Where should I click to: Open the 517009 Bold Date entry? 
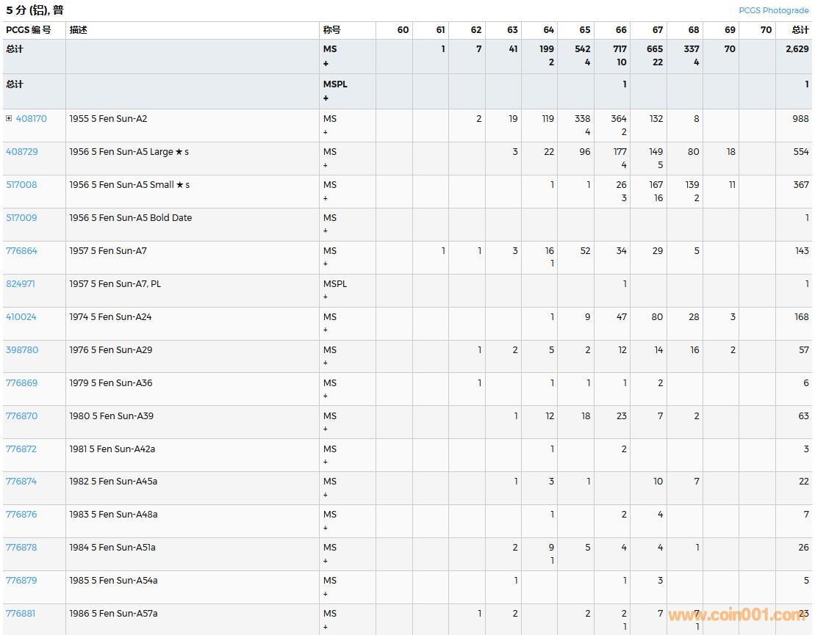21,218
